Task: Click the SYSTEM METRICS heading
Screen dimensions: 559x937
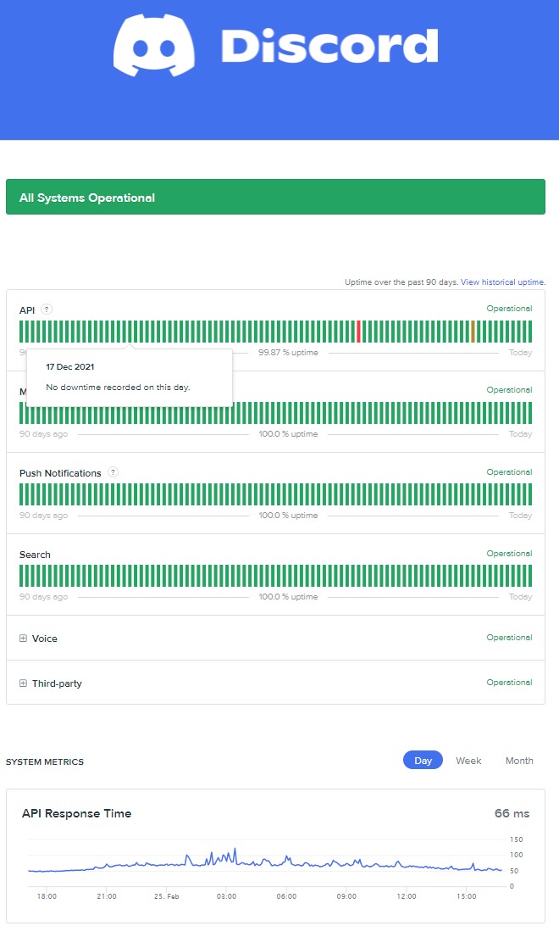Action: click(x=45, y=762)
